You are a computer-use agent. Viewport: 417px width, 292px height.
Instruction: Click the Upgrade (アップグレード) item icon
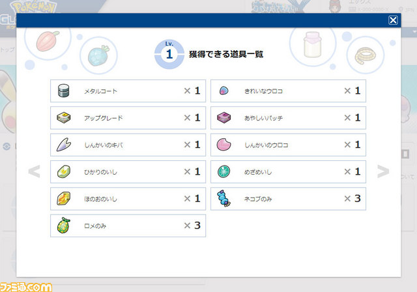click(x=64, y=117)
